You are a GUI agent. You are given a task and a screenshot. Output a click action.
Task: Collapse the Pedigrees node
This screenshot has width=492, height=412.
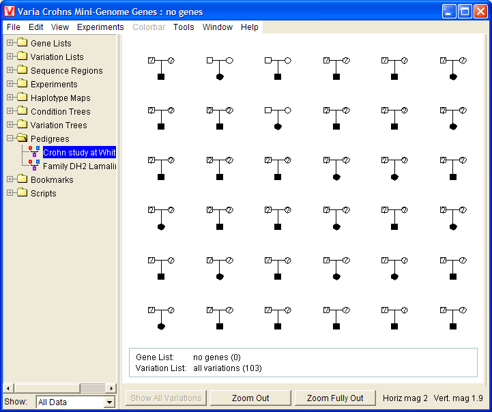(10, 138)
